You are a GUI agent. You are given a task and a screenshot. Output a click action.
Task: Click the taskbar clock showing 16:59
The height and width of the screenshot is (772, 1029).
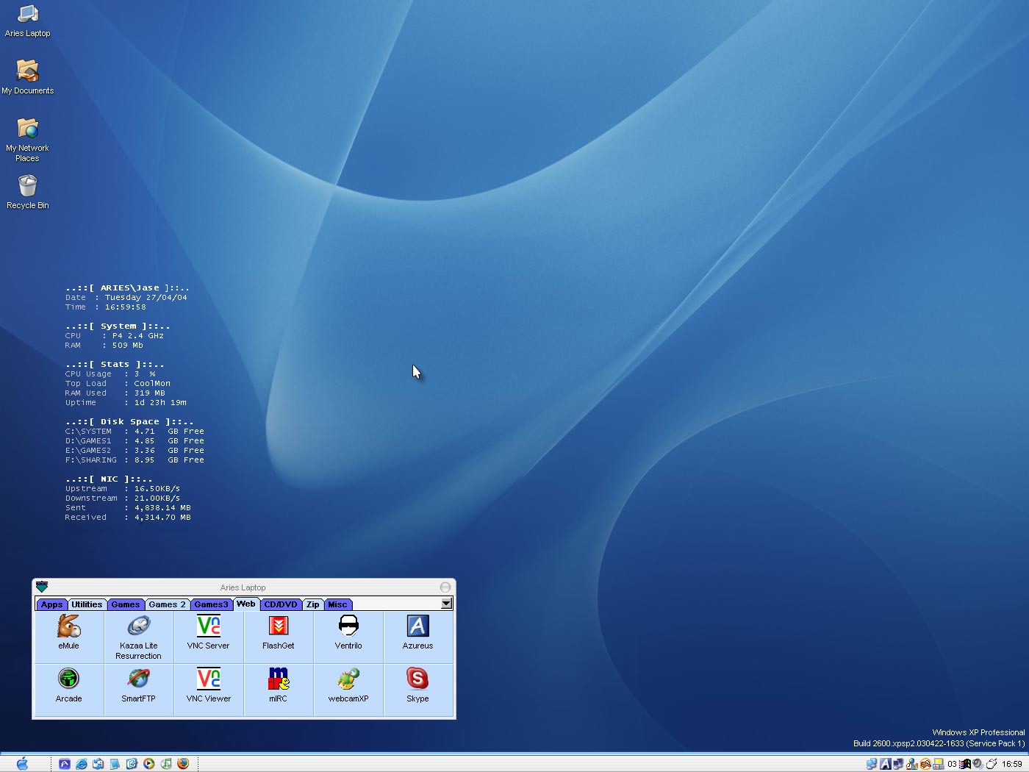(1011, 764)
